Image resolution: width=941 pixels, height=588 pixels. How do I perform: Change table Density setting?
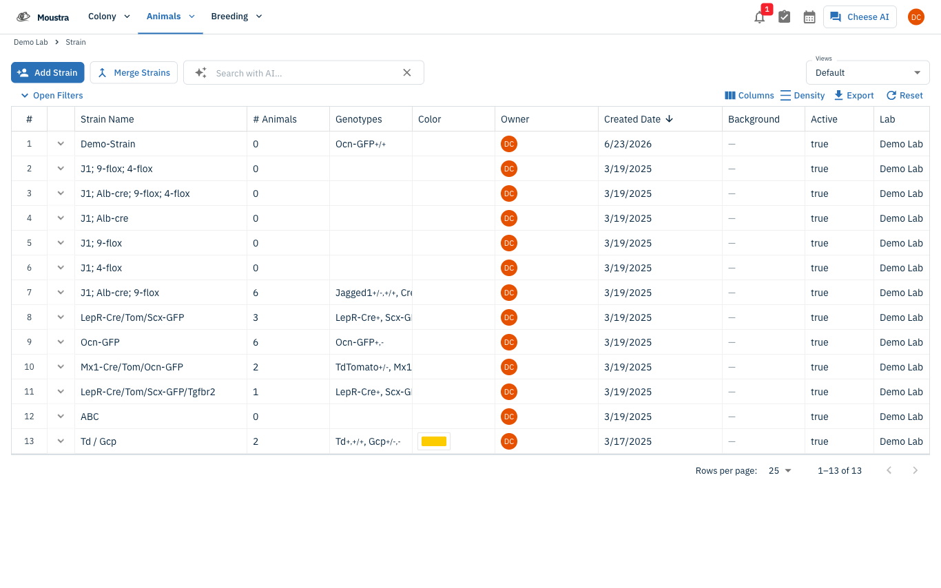[803, 96]
